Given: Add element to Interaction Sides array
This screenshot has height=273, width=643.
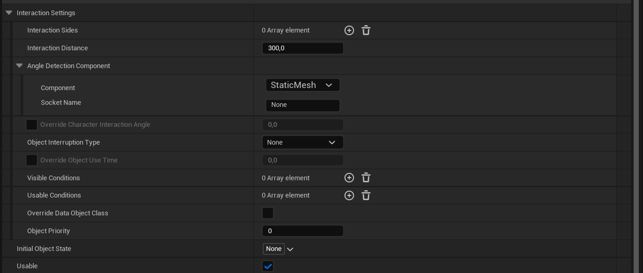Looking at the screenshot, I should [x=349, y=30].
